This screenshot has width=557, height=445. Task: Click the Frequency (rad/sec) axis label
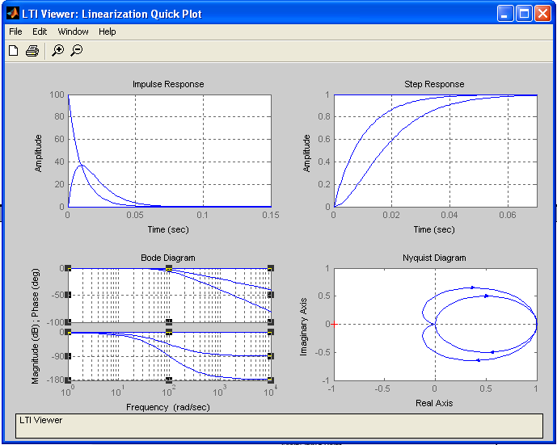pos(168,408)
